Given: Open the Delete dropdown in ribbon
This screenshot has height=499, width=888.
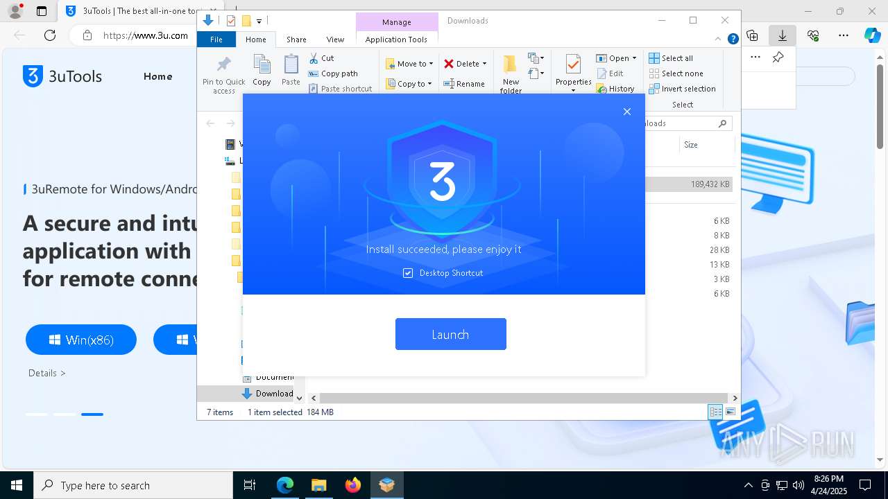Looking at the screenshot, I should coord(465,64).
